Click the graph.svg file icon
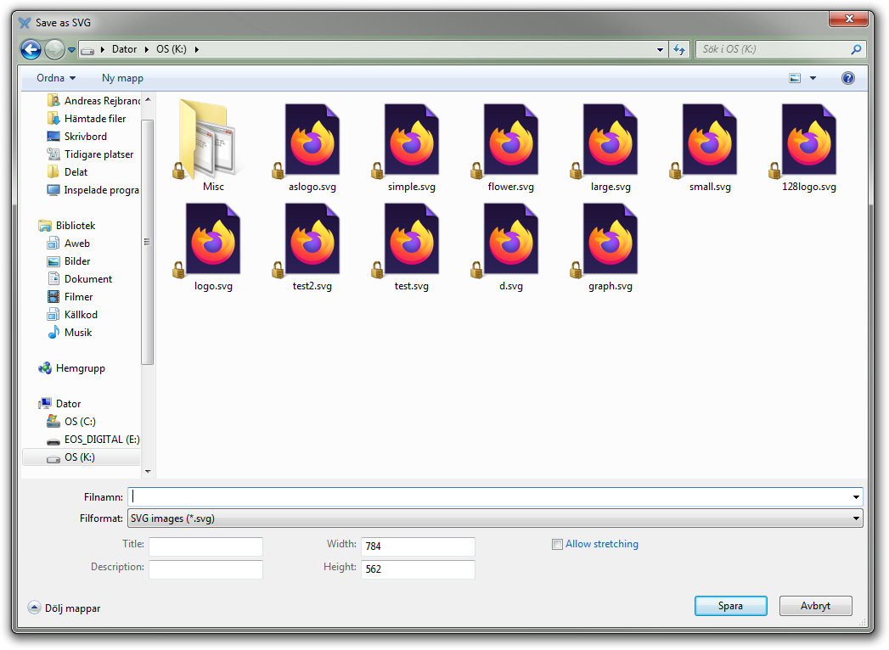The height and width of the screenshot is (650, 889). coord(610,240)
